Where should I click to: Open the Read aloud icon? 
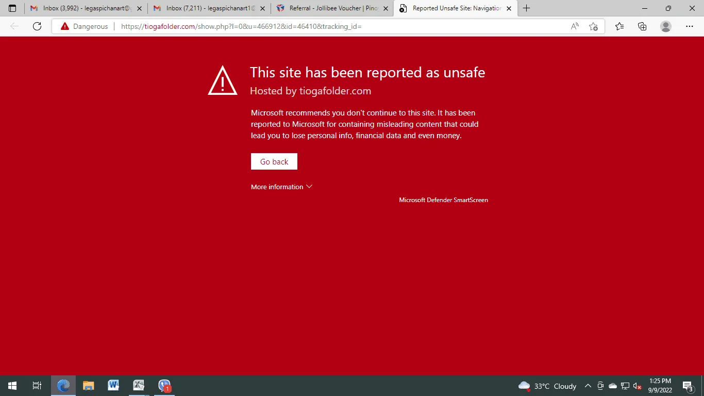tap(575, 26)
